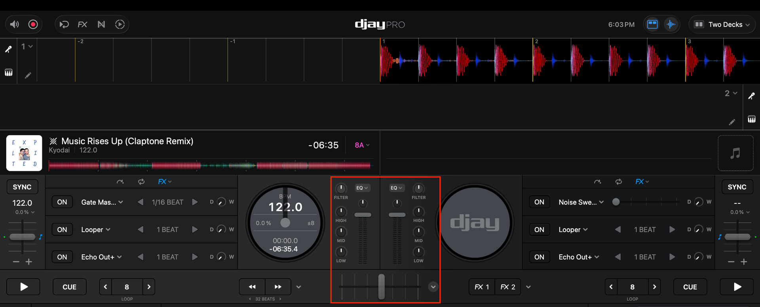Click the Automix play-circle icon
This screenshot has width=760, height=307.
[120, 25]
